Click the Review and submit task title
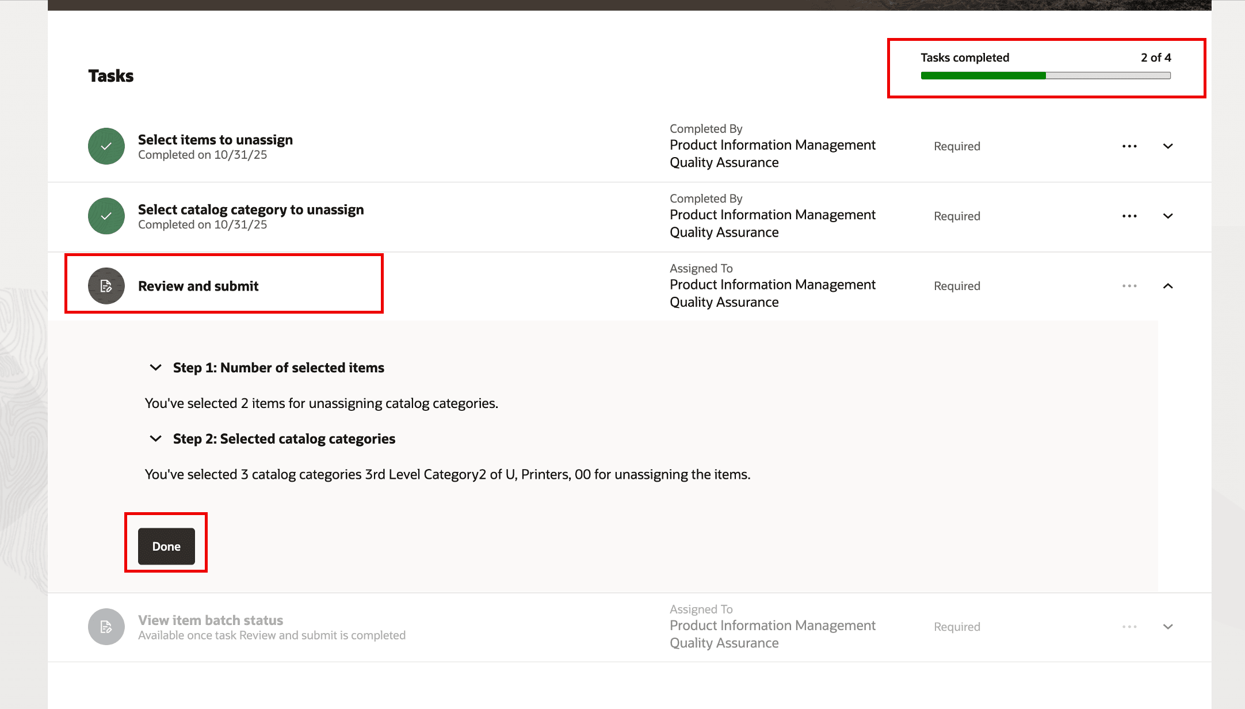This screenshot has height=709, width=1245. pyautogui.click(x=198, y=285)
